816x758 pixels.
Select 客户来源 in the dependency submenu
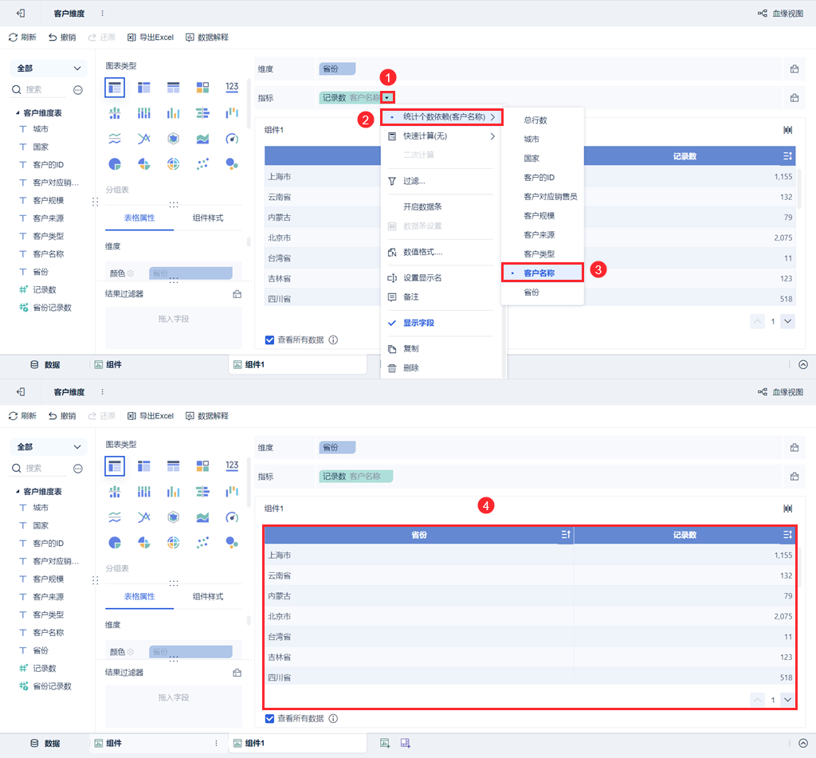[x=539, y=235]
